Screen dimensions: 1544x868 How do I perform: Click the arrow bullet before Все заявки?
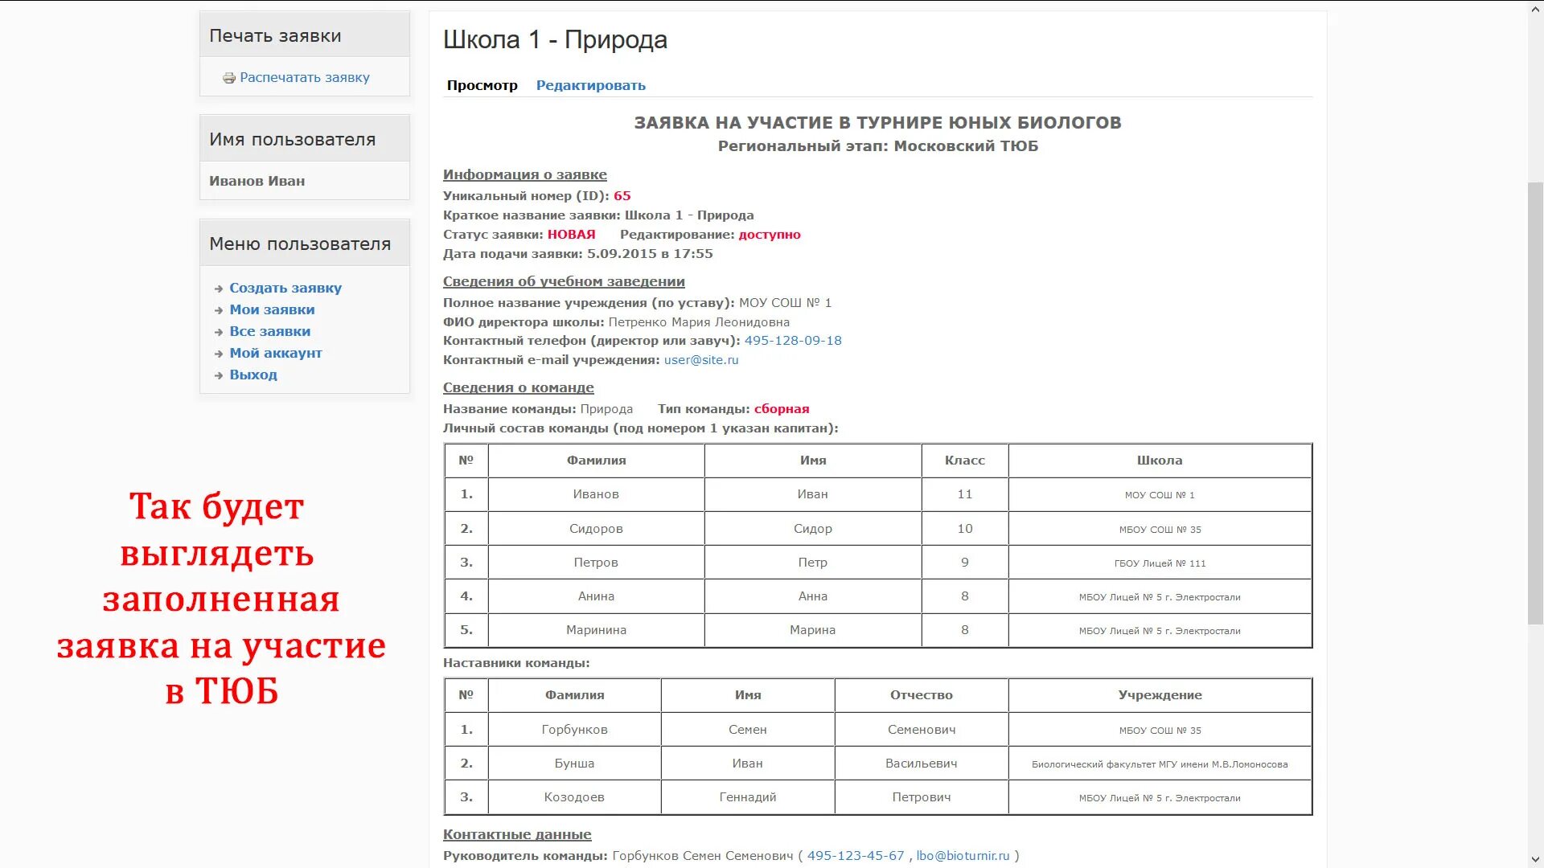tap(219, 332)
